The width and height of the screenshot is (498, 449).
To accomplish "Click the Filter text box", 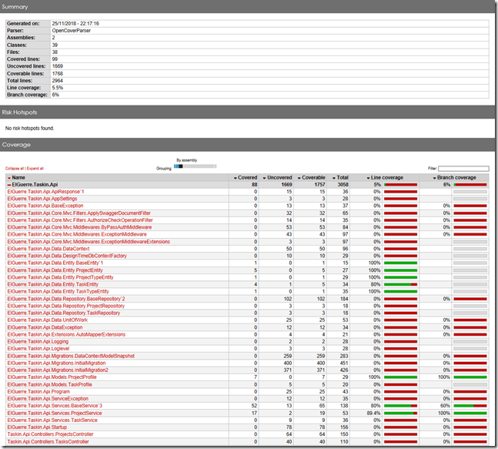I will point(463,168).
